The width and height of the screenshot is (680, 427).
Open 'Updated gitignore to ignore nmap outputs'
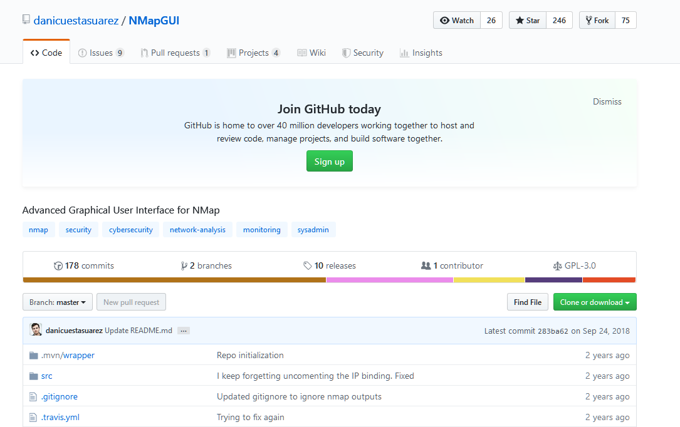coord(299,397)
